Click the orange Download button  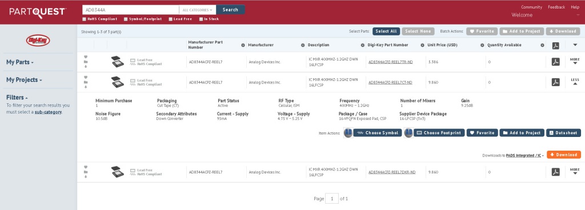(x=564, y=155)
